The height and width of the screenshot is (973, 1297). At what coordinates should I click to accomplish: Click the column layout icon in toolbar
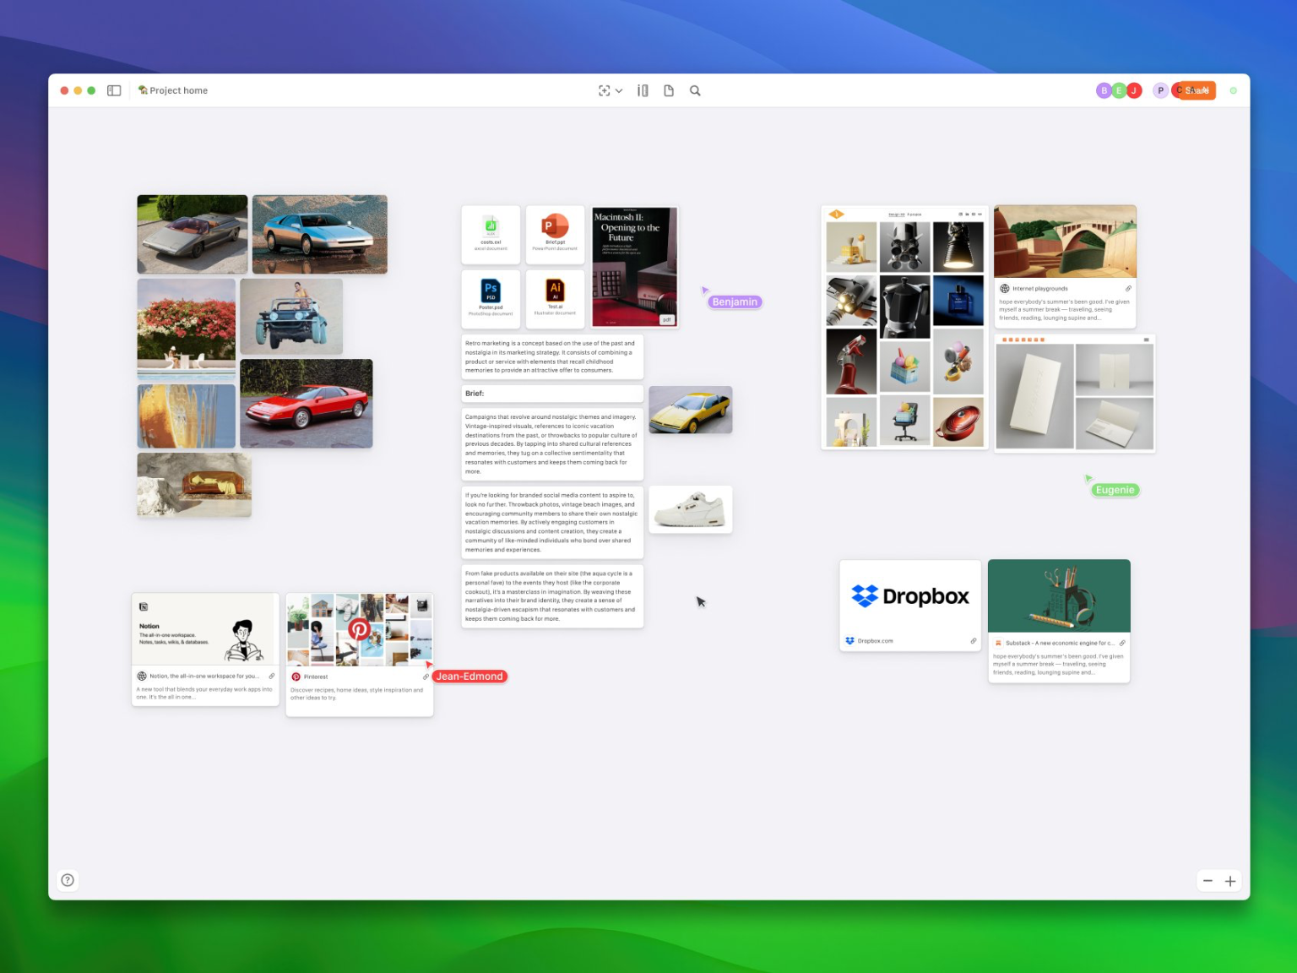pos(643,91)
